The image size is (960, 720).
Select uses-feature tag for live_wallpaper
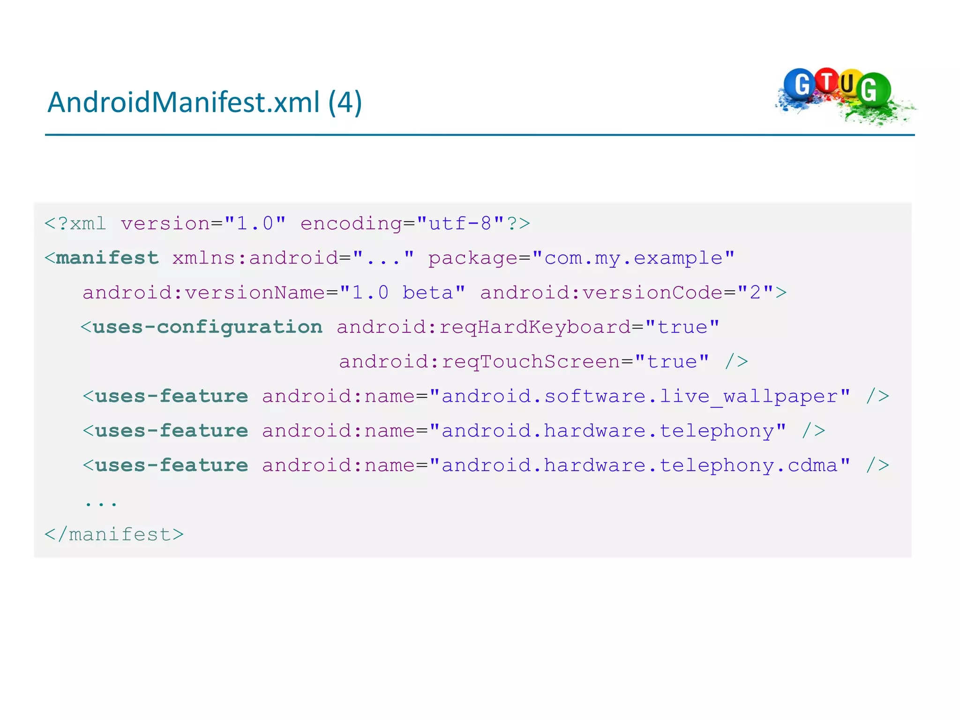[172, 396]
